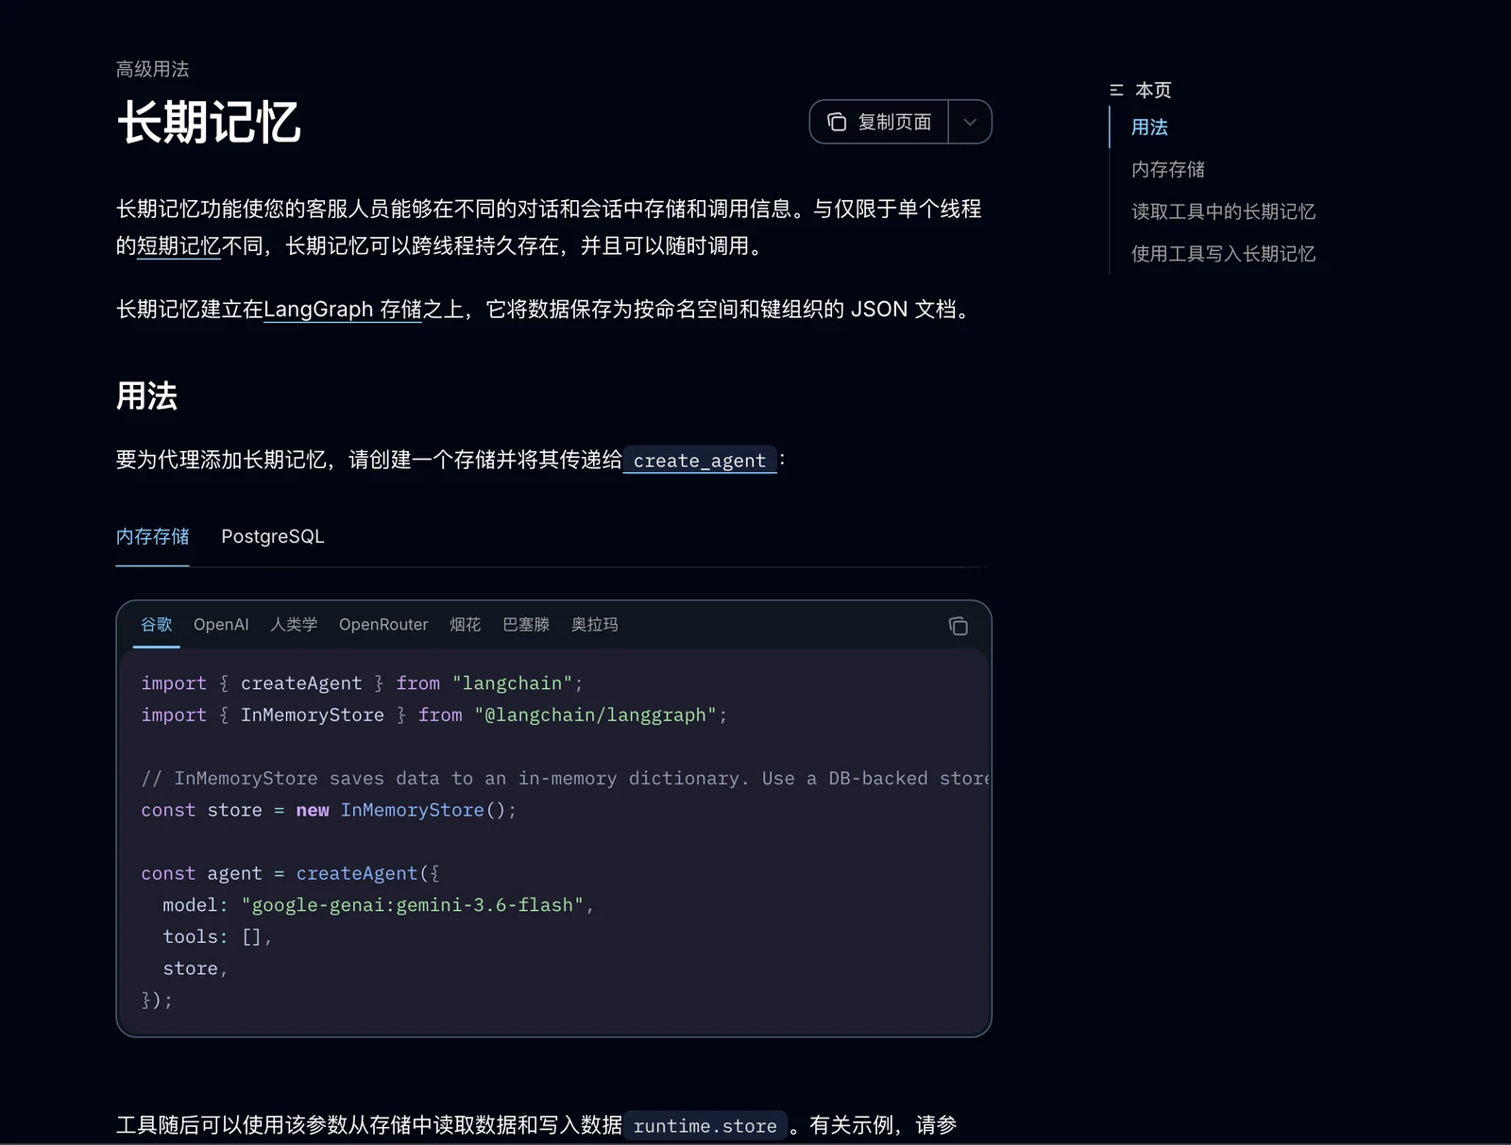
Task: Click the tools: [] line in code
Action: click(217, 936)
